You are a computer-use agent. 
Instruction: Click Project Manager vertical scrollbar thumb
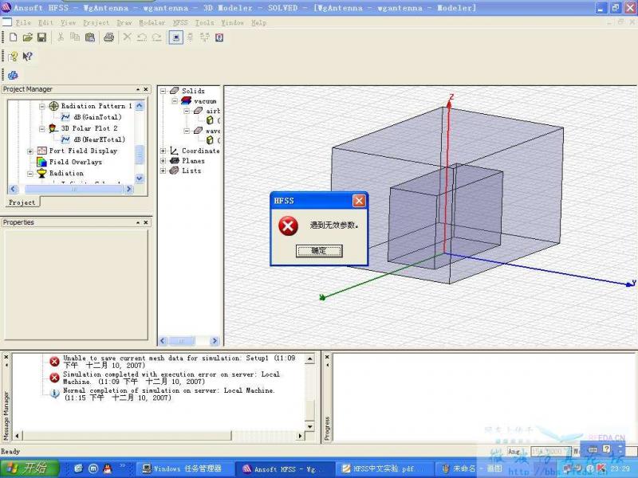click(x=140, y=155)
